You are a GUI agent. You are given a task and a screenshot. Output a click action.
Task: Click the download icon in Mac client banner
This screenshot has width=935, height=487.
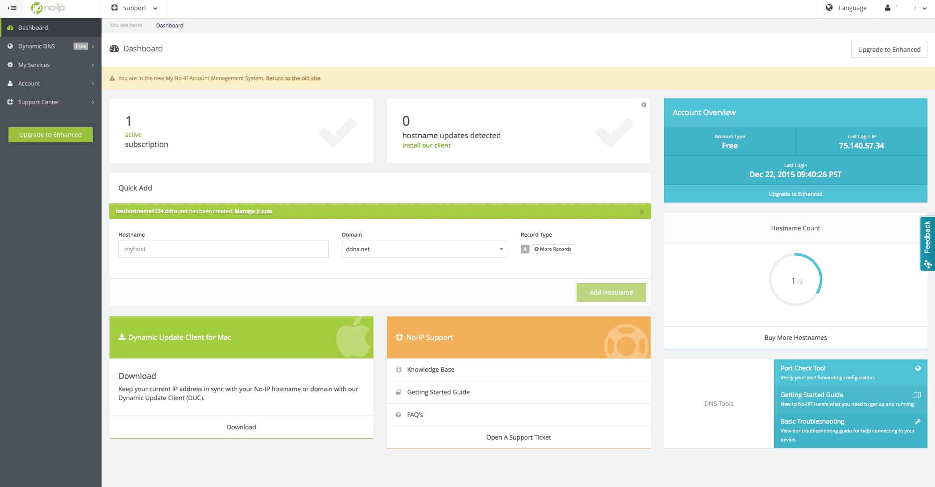click(122, 337)
